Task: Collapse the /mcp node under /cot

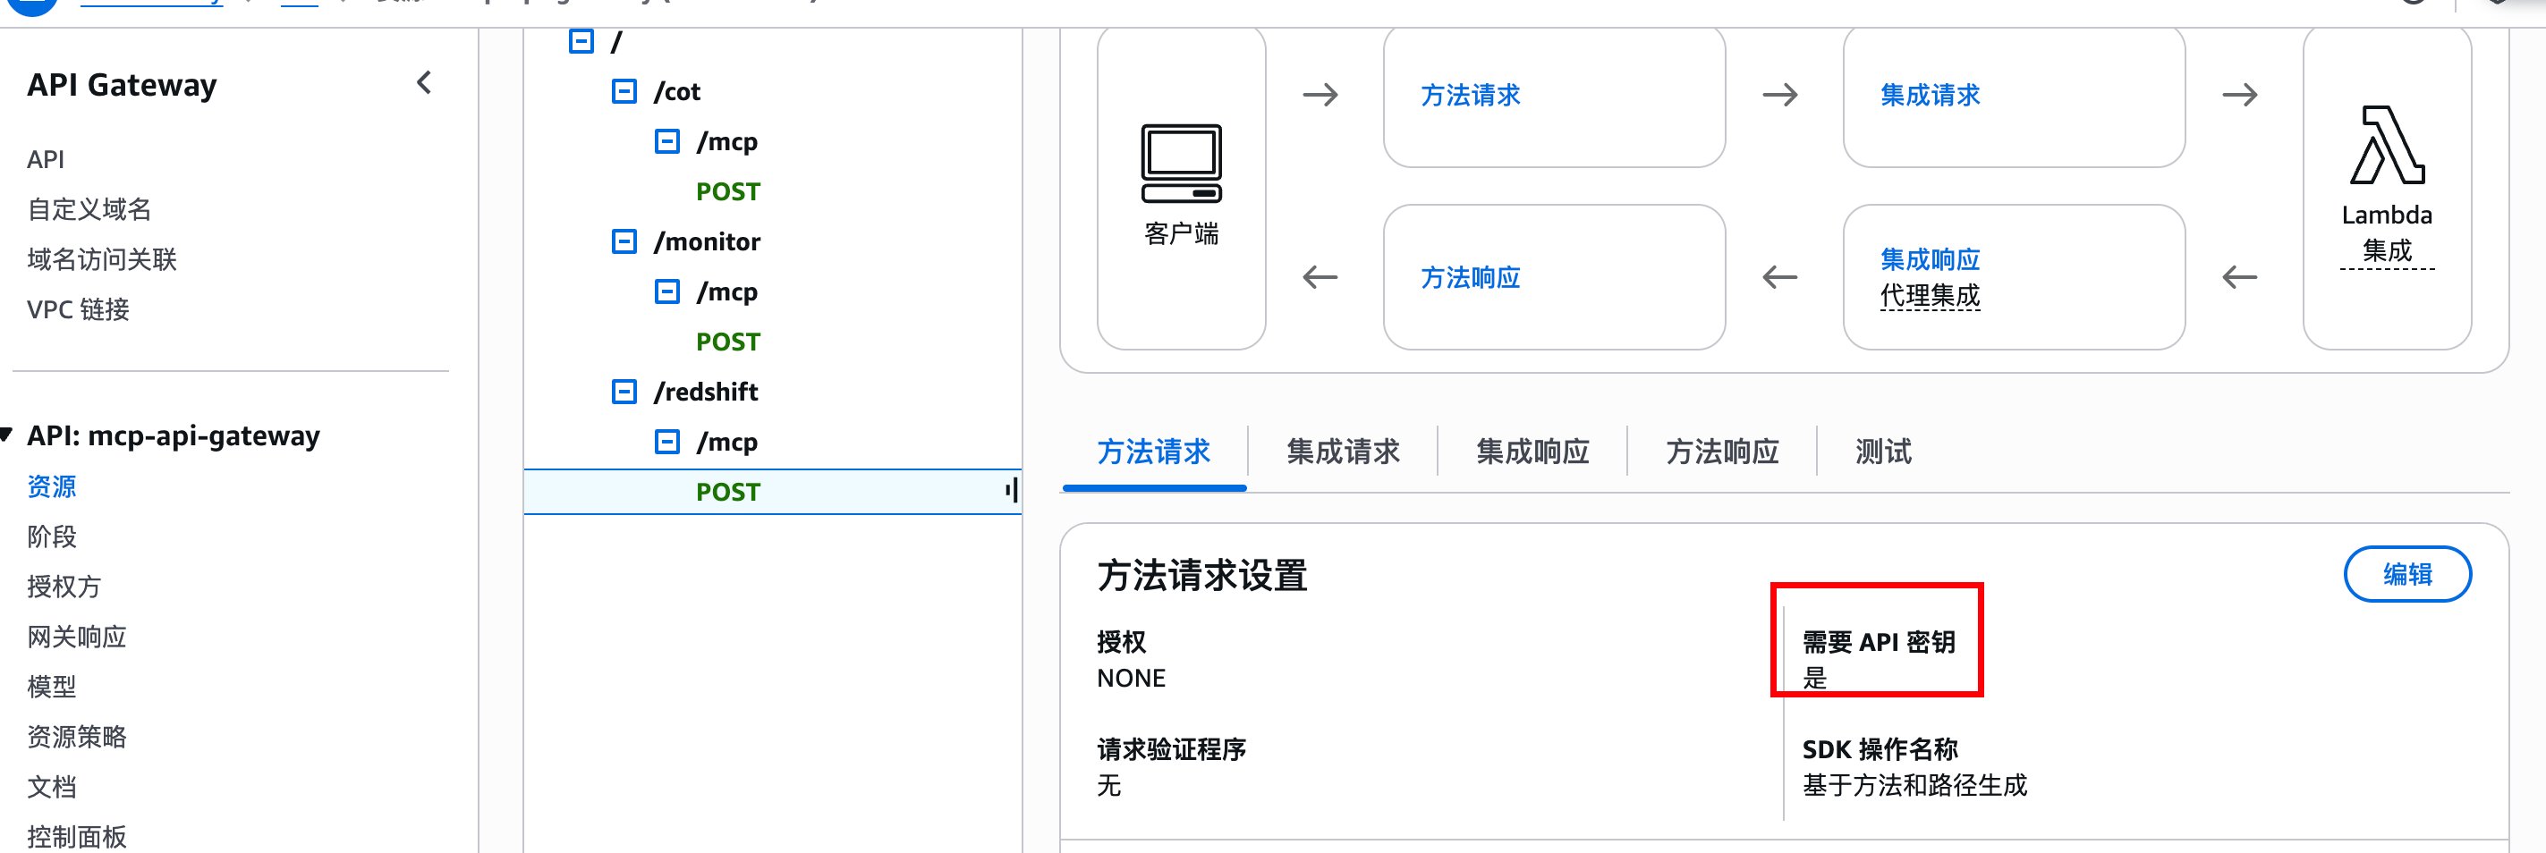Action: (667, 141)
